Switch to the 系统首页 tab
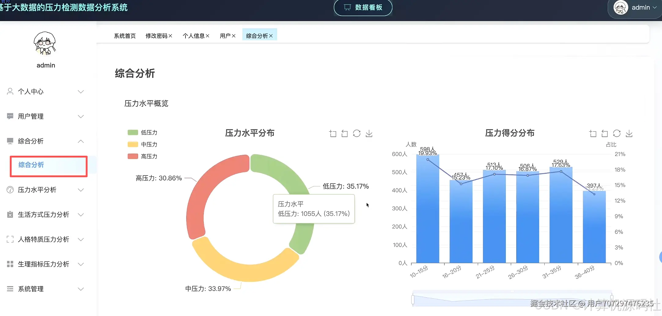 (124, 35)
